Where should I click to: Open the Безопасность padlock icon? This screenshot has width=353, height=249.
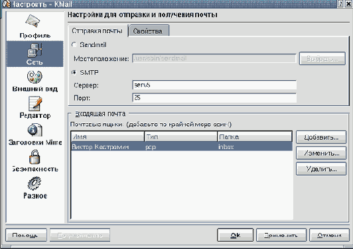click(35, 157)
